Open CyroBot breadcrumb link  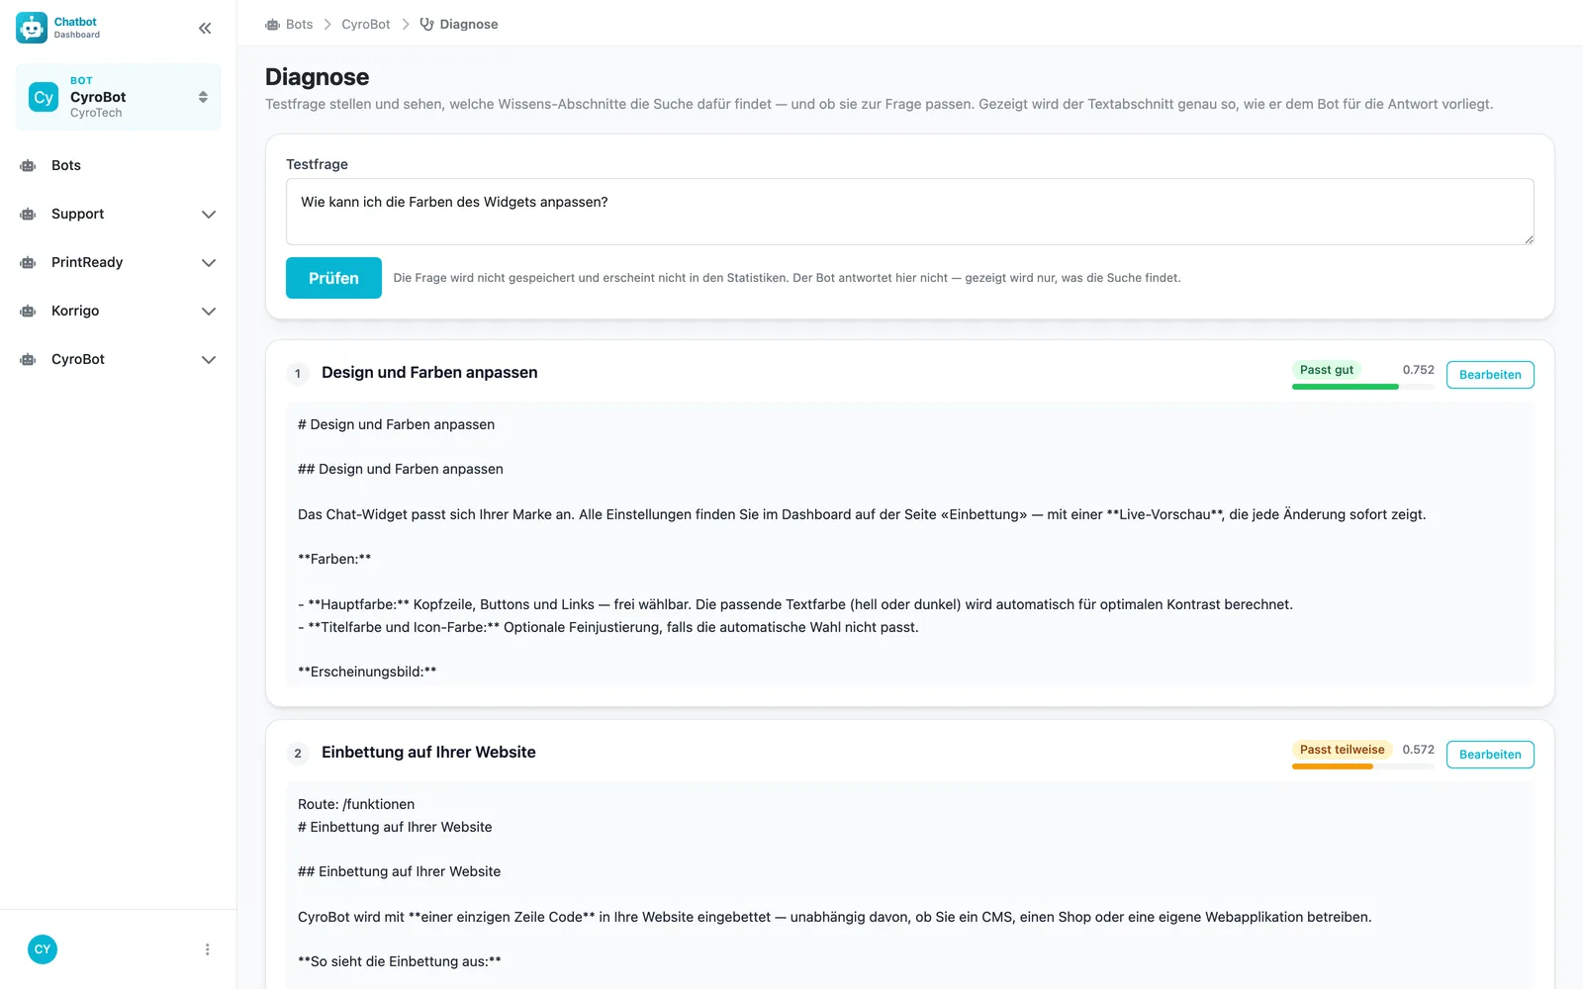[x=366, y=25]
